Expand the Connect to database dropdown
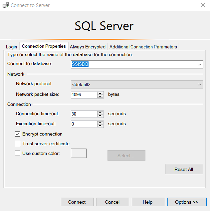 coord(200,64)
